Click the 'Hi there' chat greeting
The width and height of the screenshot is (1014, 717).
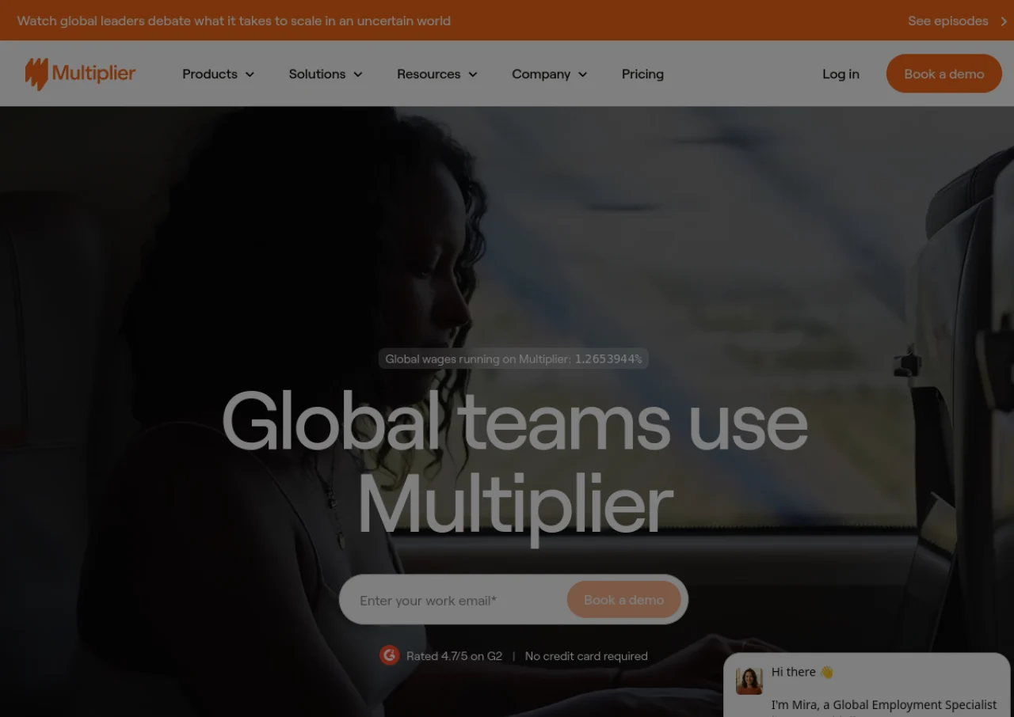(x=802, y=672)
